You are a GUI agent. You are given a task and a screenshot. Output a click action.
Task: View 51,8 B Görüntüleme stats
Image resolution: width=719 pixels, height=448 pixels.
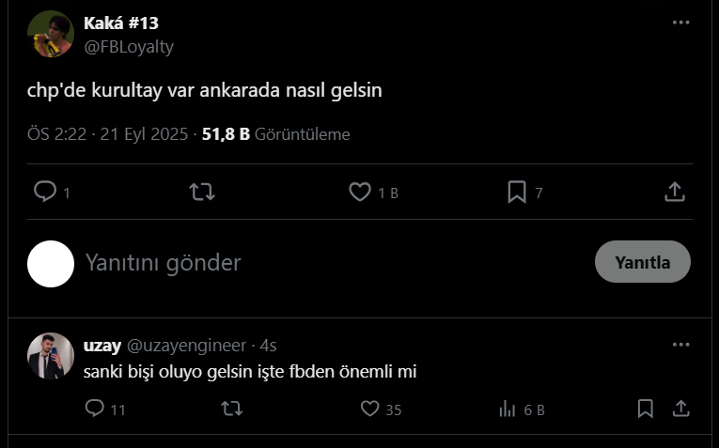(276, 134)
